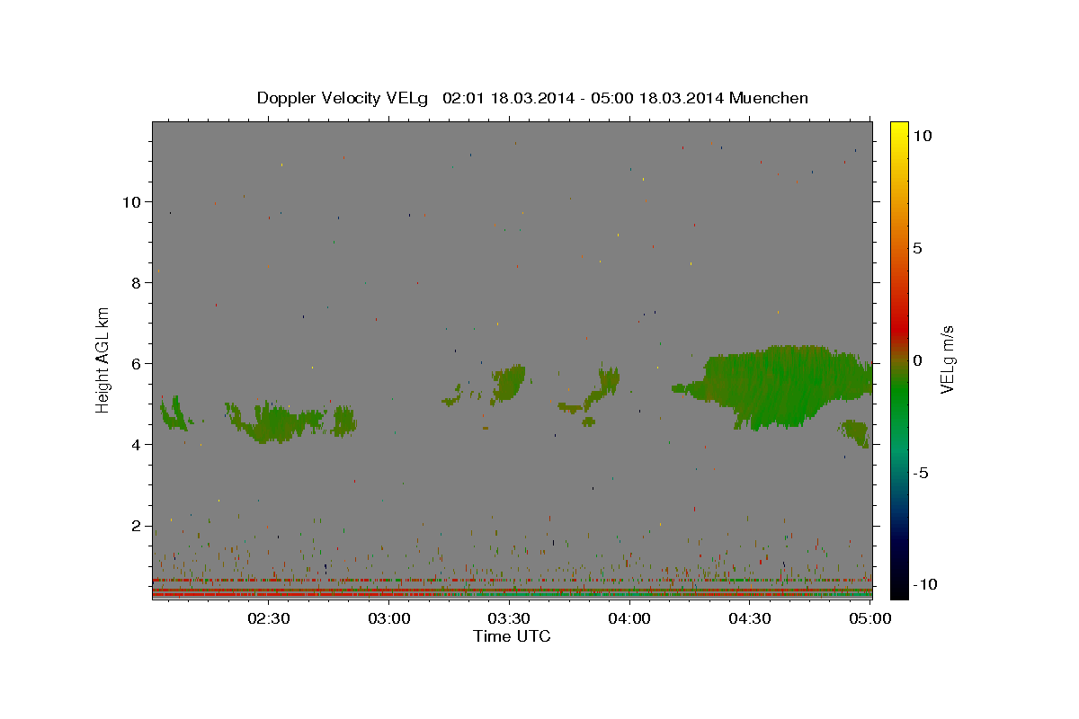Click the red ground clutter band at bottom
The image size is (1079, 719).
[512, 594]
